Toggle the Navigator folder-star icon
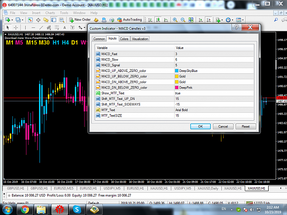 tap(46, 20)
